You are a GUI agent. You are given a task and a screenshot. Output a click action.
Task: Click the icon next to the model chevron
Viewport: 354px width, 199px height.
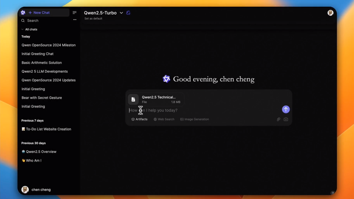pos(128,13)
